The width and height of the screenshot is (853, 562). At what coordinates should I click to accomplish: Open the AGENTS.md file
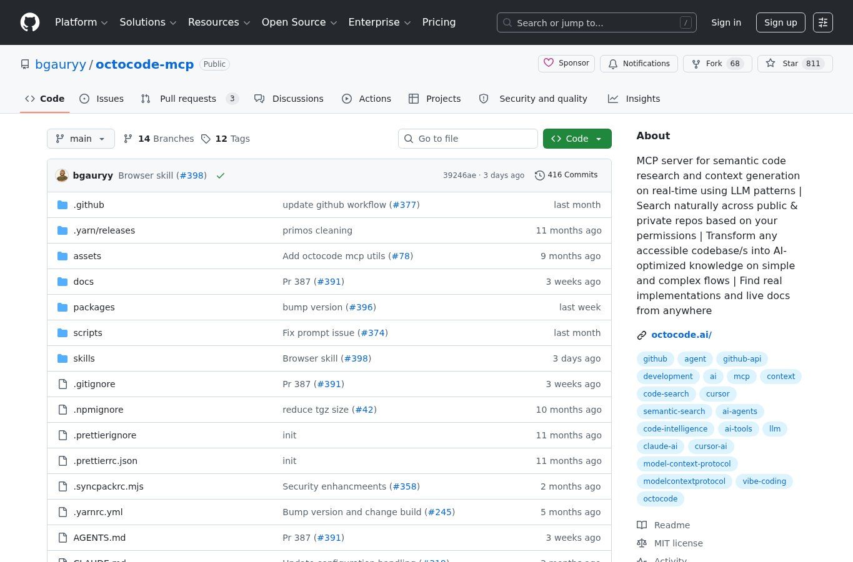[x=99, y=538]
